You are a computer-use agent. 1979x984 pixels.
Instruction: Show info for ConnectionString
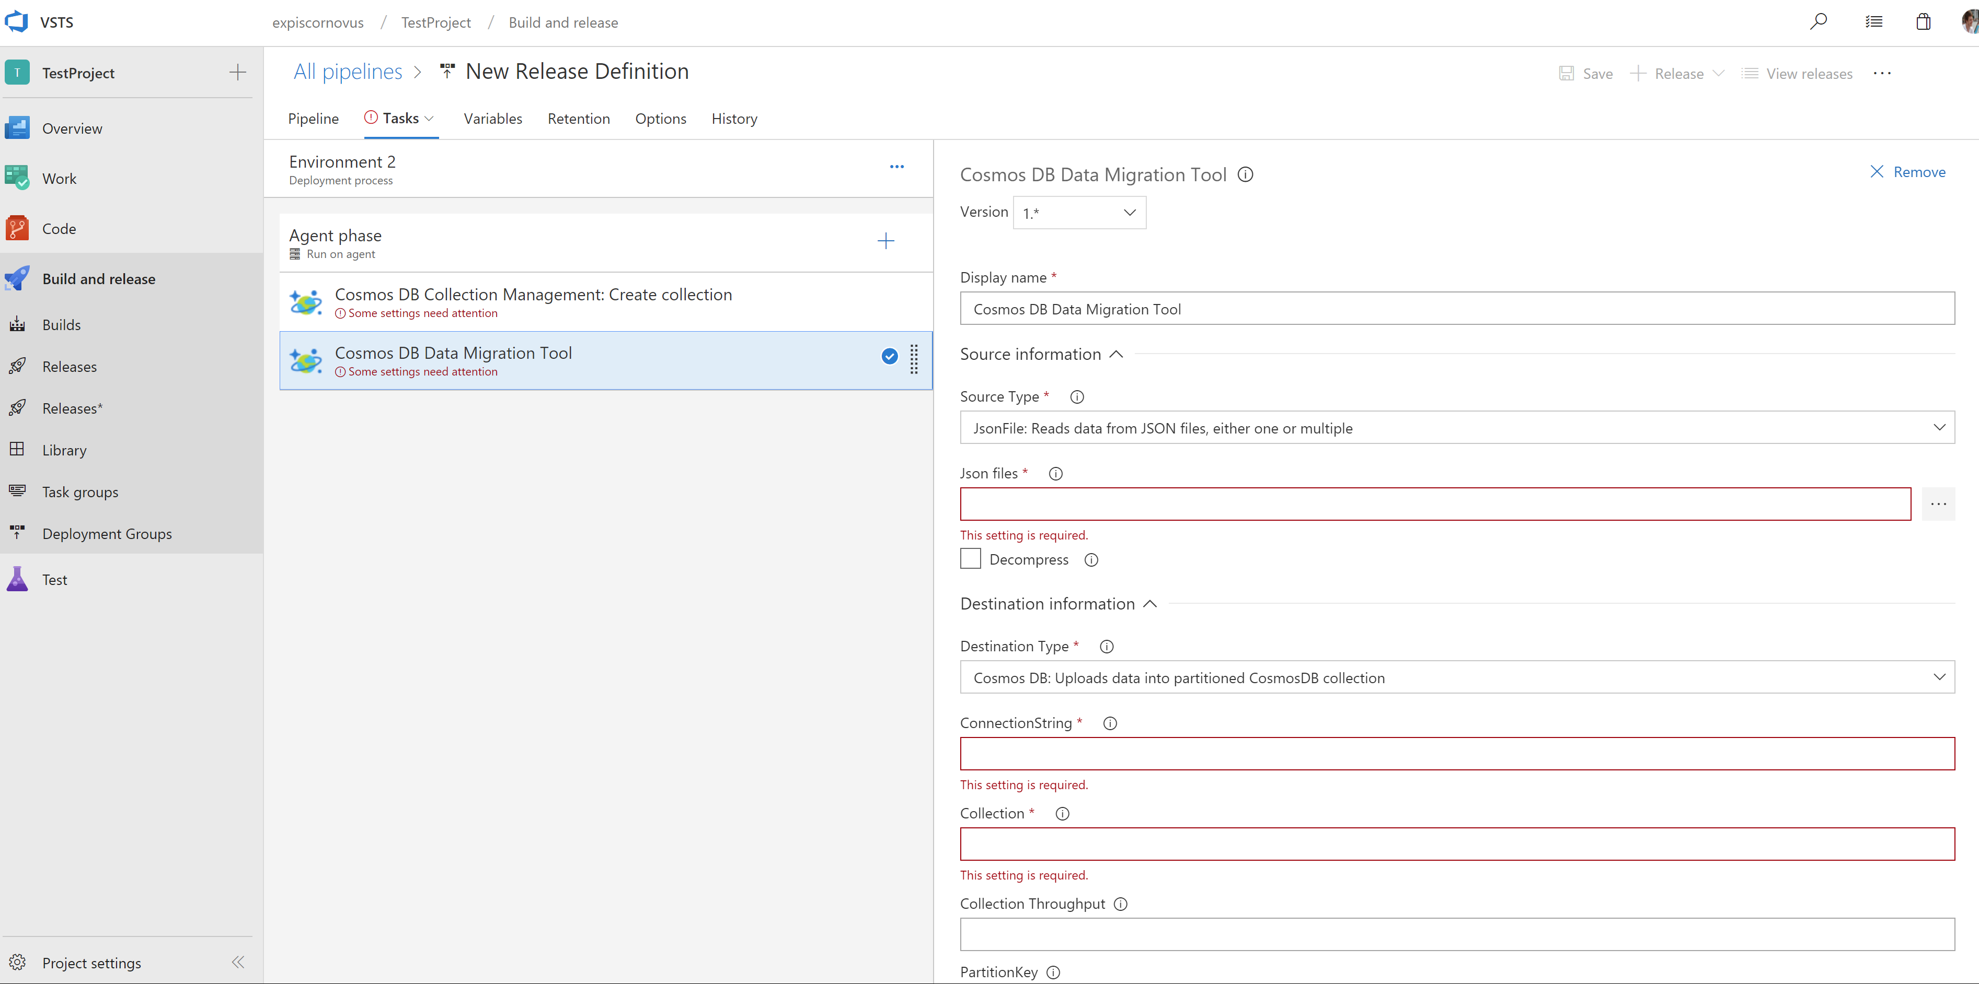pyautogui.click(x=1109, y=723)
